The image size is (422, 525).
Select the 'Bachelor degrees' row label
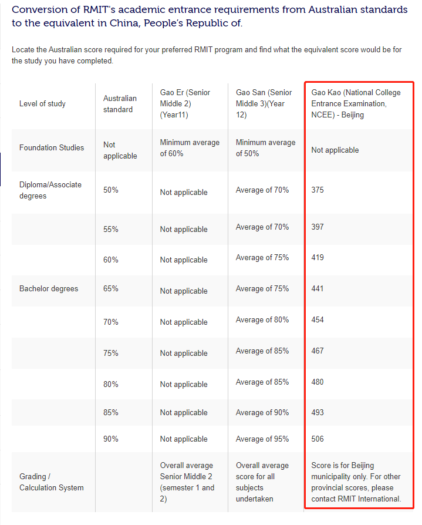(x=49, y=289)
